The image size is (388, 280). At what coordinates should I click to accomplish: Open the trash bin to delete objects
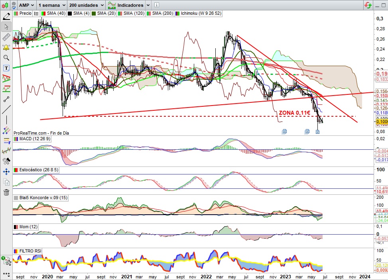(6, 193)
